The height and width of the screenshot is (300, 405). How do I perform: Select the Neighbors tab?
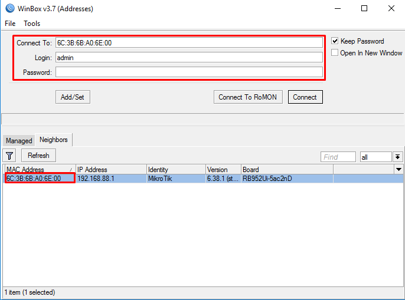point(54,140)
